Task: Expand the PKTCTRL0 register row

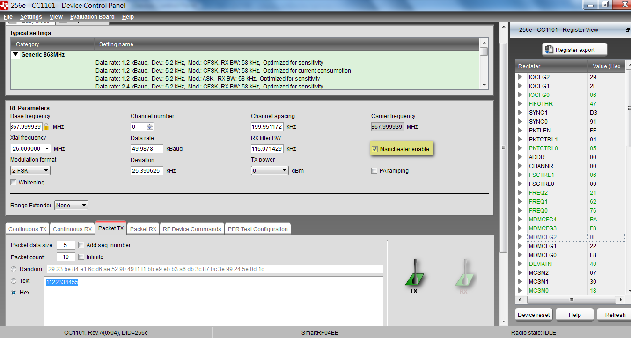Action: (x=520, y=148)
